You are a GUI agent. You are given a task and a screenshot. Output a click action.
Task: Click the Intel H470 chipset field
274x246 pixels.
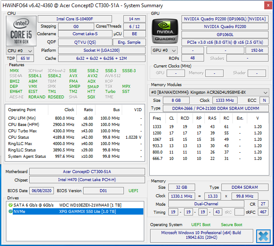pos(87,180)
